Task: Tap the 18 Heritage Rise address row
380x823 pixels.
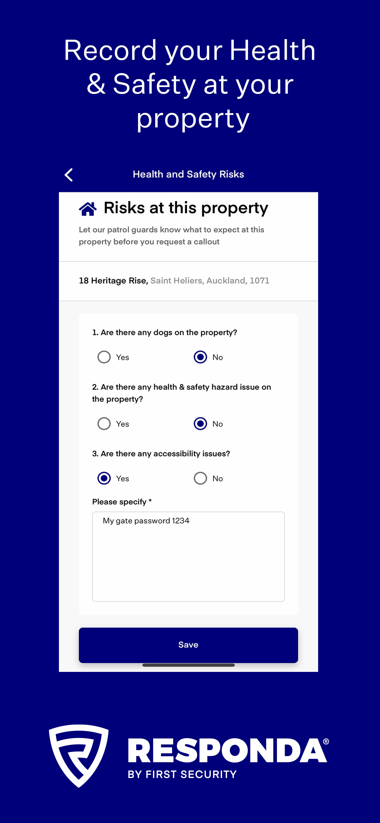Action: point(174,281)
